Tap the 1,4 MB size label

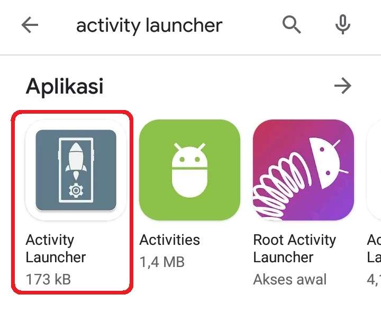[162, 262]
